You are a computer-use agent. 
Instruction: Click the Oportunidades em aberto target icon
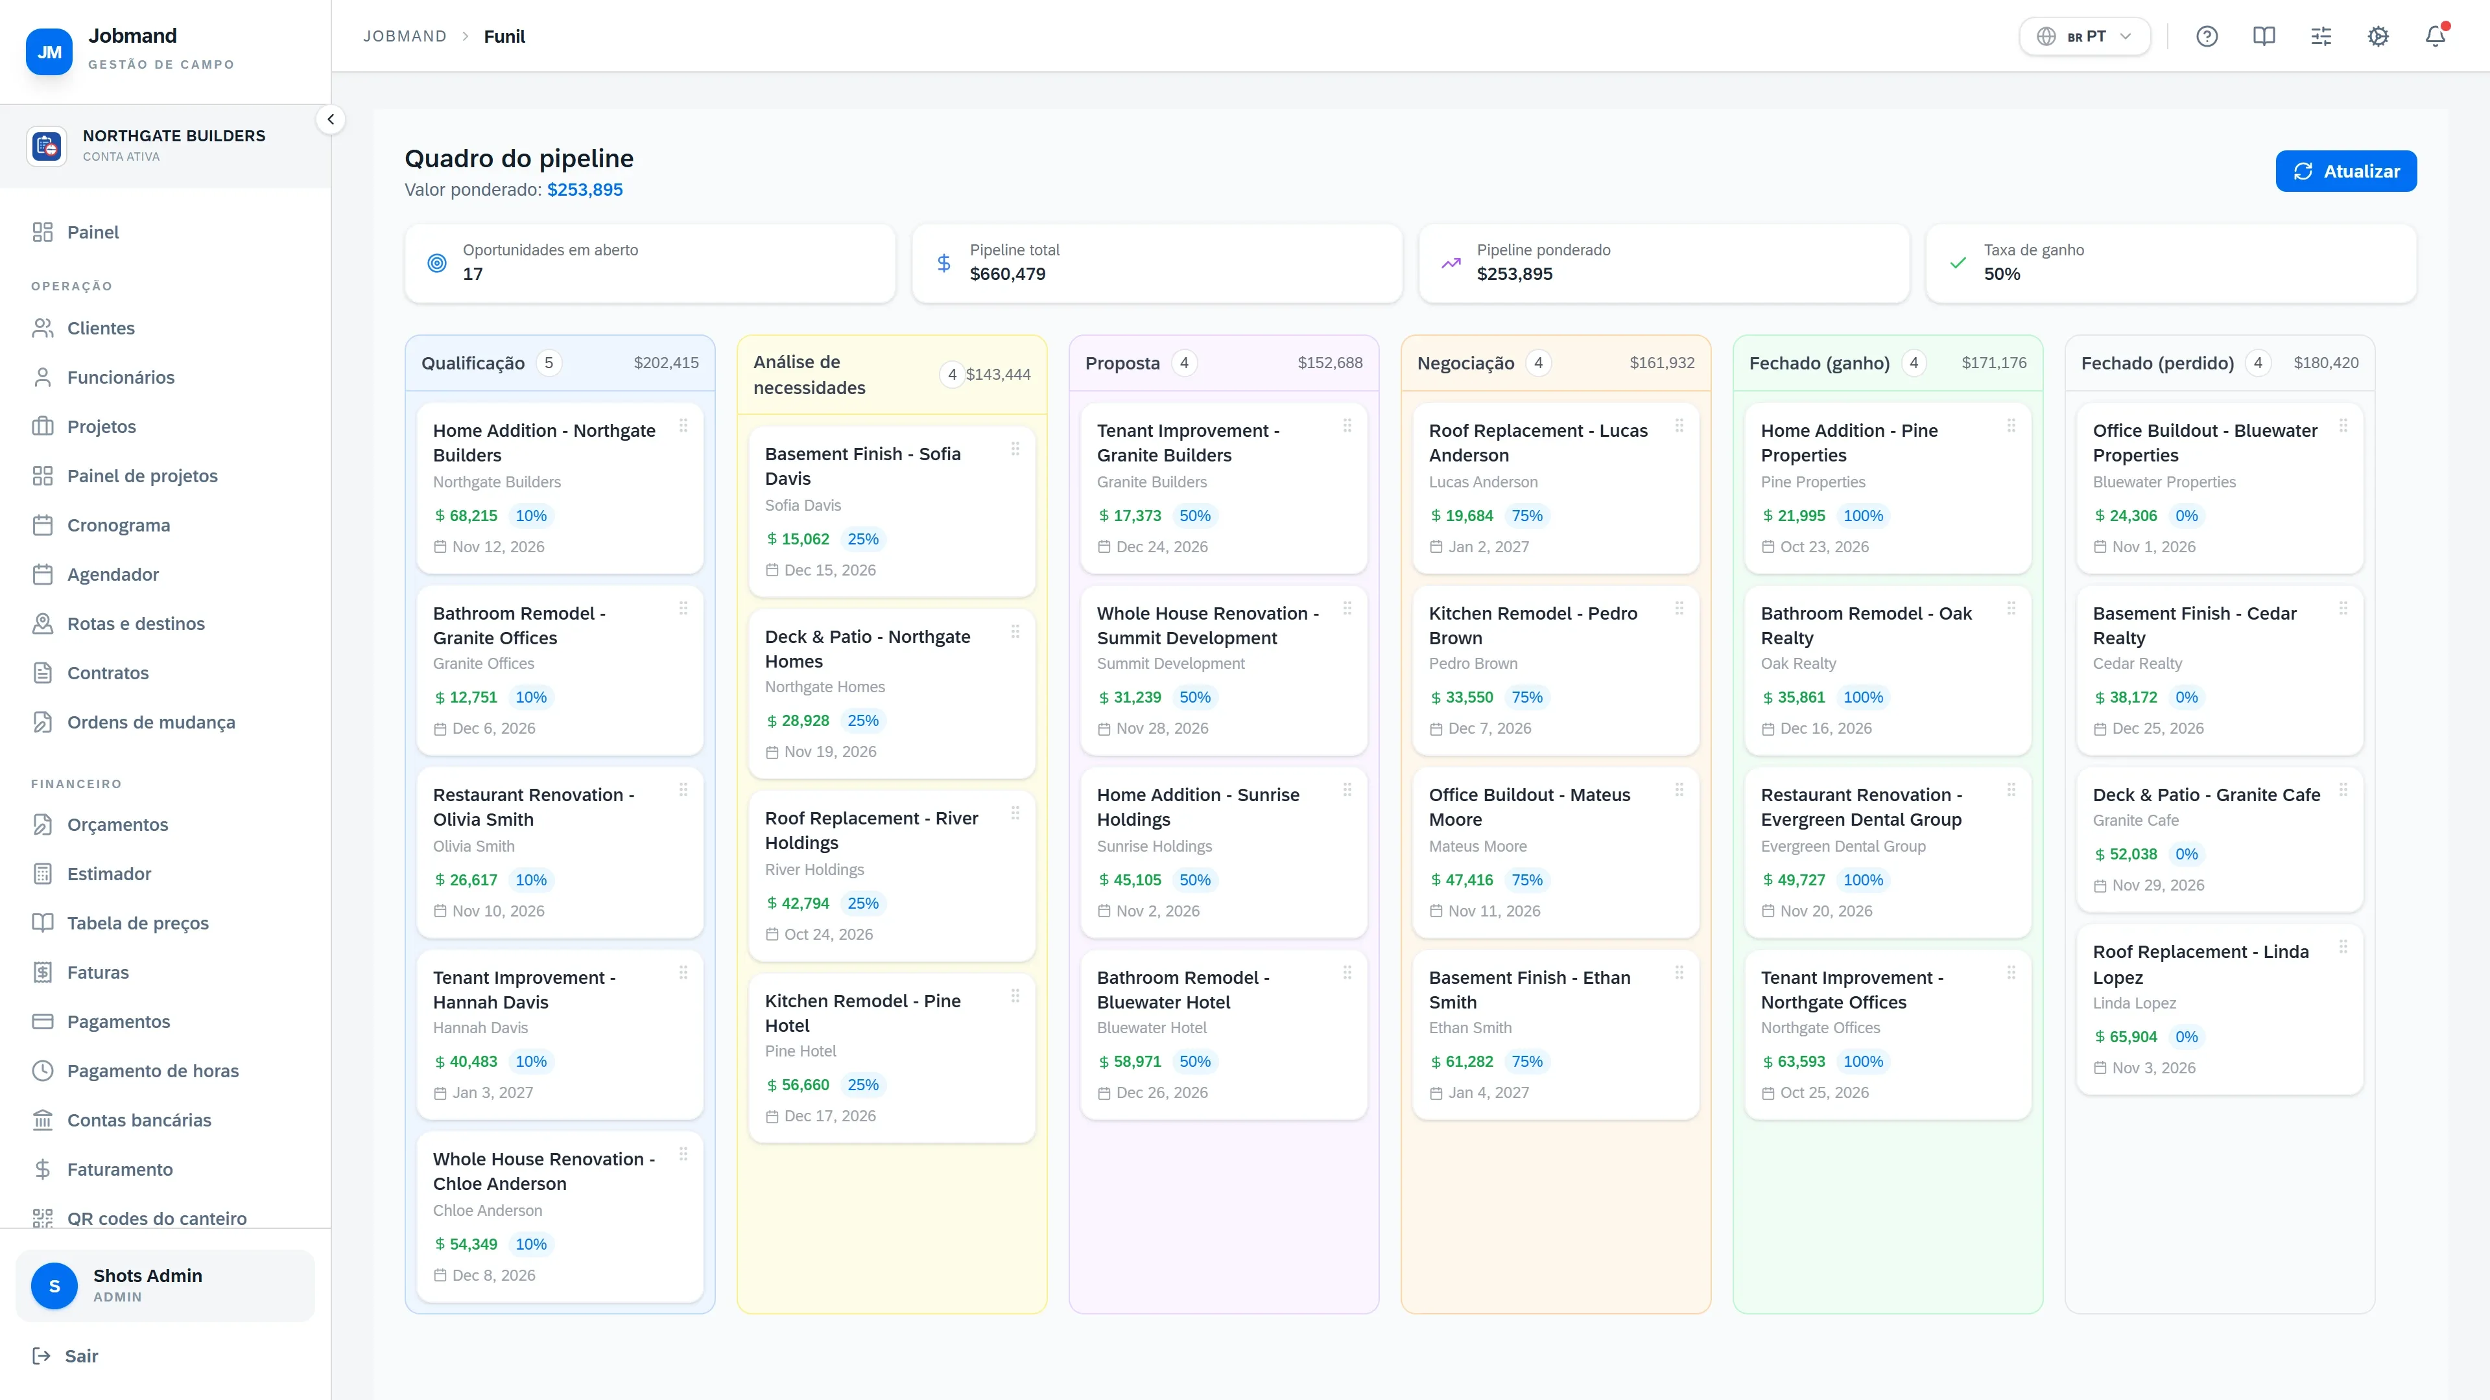[437, 262]
